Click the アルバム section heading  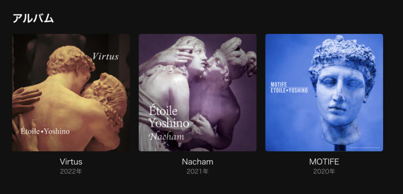tap(33, 18)
